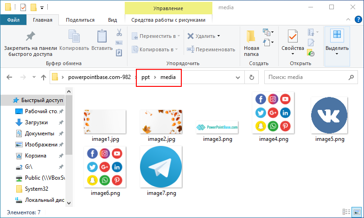Viewport: 364px width, 218px height.
Task: Click the Переименовать button
Action: pos(211,49)
